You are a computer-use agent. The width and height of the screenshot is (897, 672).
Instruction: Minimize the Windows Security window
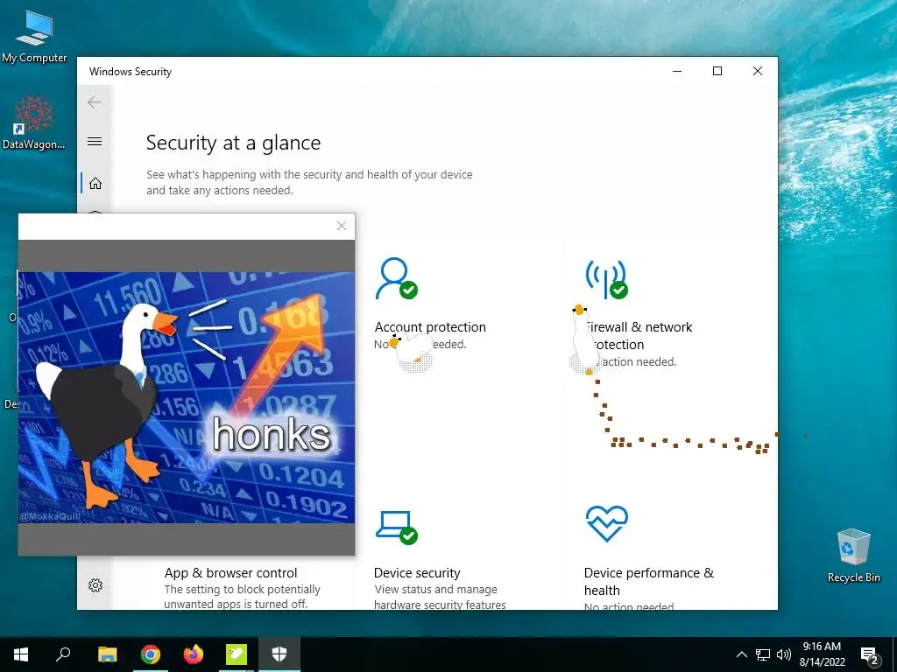pos(677,71)
